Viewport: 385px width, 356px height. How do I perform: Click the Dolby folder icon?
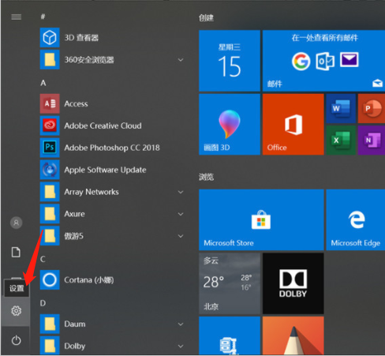[50, 346]
